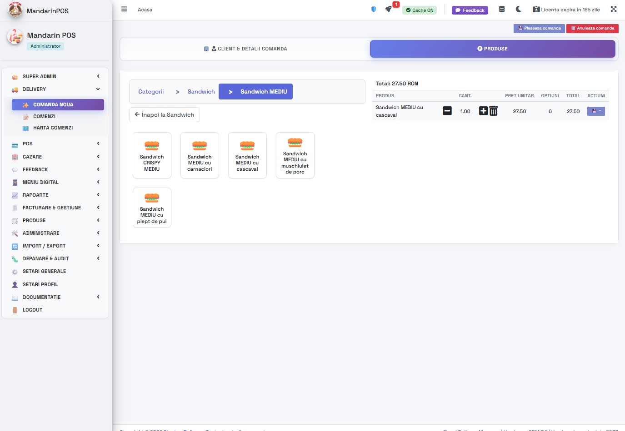Delete Sandwich MEDIU cu cascaval with trash icon

(494, 111)
